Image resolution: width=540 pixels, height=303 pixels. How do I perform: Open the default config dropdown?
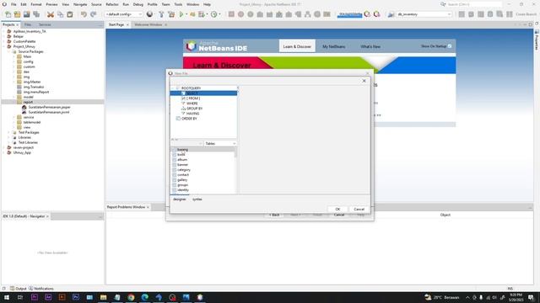[x=124, y=14]
